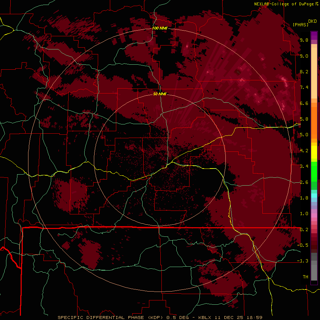Select the 50 NMI range ring label

[160, 94]
